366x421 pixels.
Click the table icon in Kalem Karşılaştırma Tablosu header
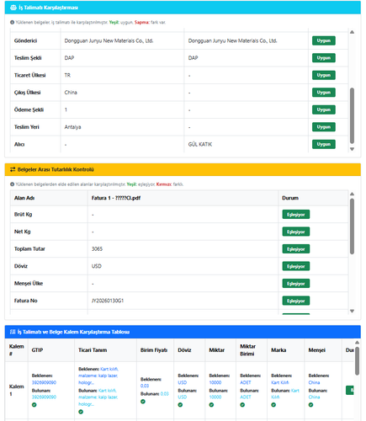coord(13,332)
